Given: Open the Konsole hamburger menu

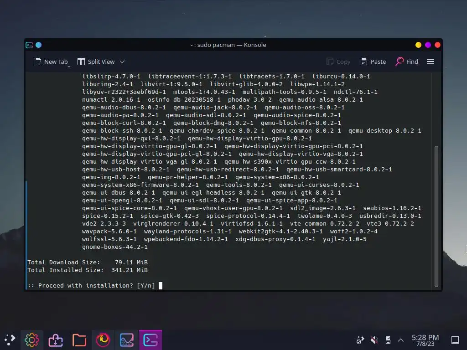Looking at the screenshot, I should pyautogui.click(x=431, y=62).
